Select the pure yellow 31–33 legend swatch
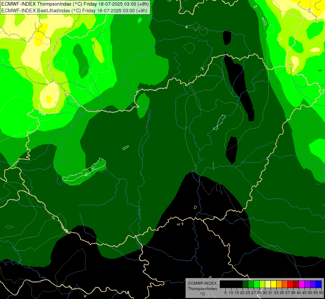 (x=274, y=284)
